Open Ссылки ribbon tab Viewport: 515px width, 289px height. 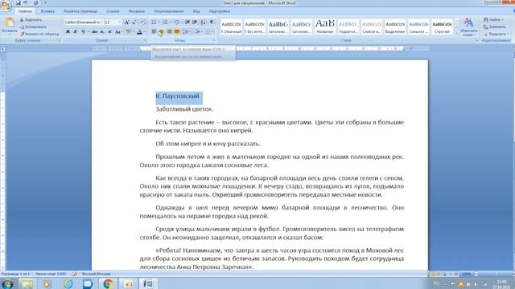coord(113,11)
